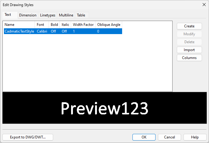Click the Bold column header

coord(54,25)
